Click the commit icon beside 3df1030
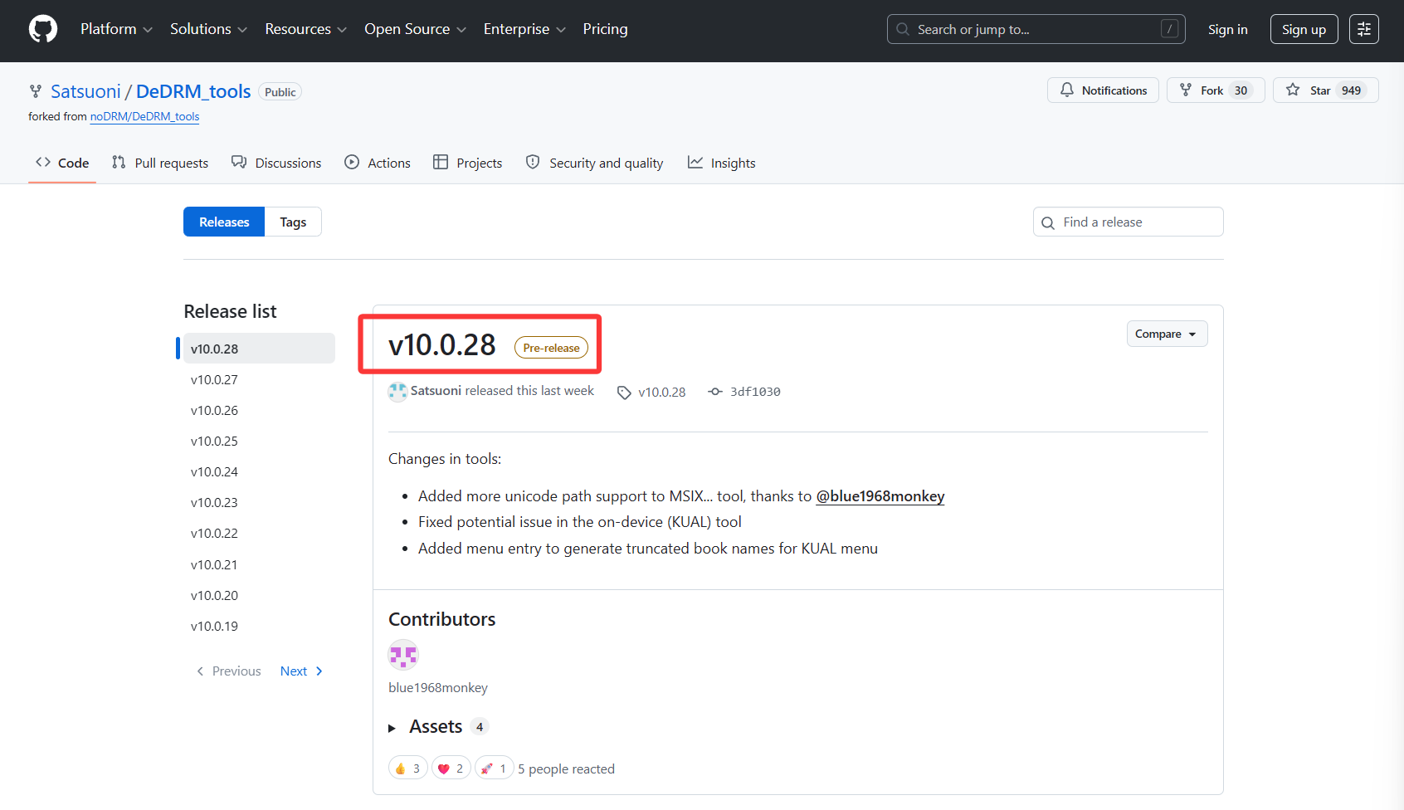Image resolution: width=1404 pixels, height=810 pixels. tap(715, 392)
